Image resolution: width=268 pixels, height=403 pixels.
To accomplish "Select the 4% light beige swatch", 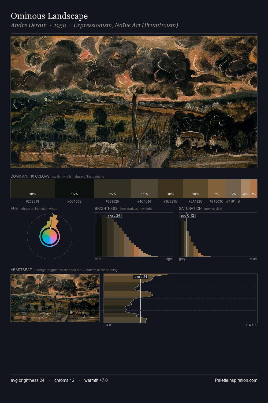I will click(x=245, y=189).
